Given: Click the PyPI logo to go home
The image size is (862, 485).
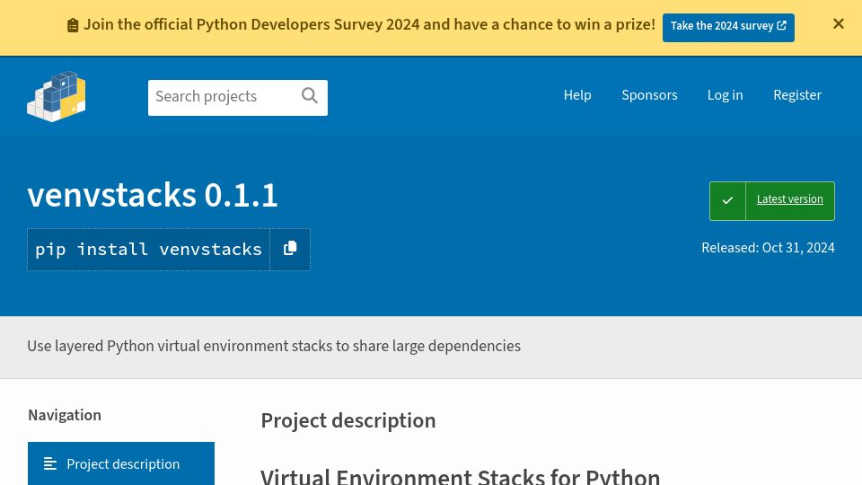Looking at the screenshot, I should coord(56,96).
